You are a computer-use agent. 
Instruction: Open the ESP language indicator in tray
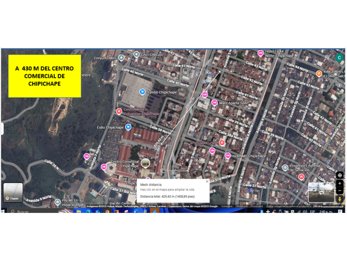click(312, 212)
